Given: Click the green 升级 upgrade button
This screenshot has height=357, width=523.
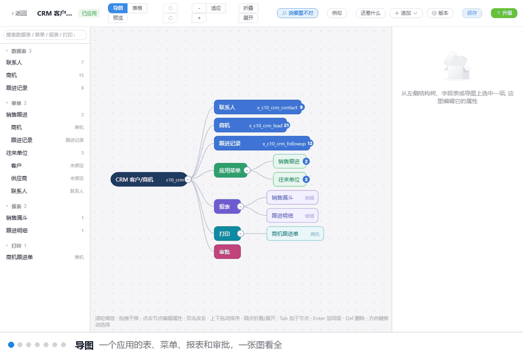Looking at the screenshot, I should [x=504, y=13].
